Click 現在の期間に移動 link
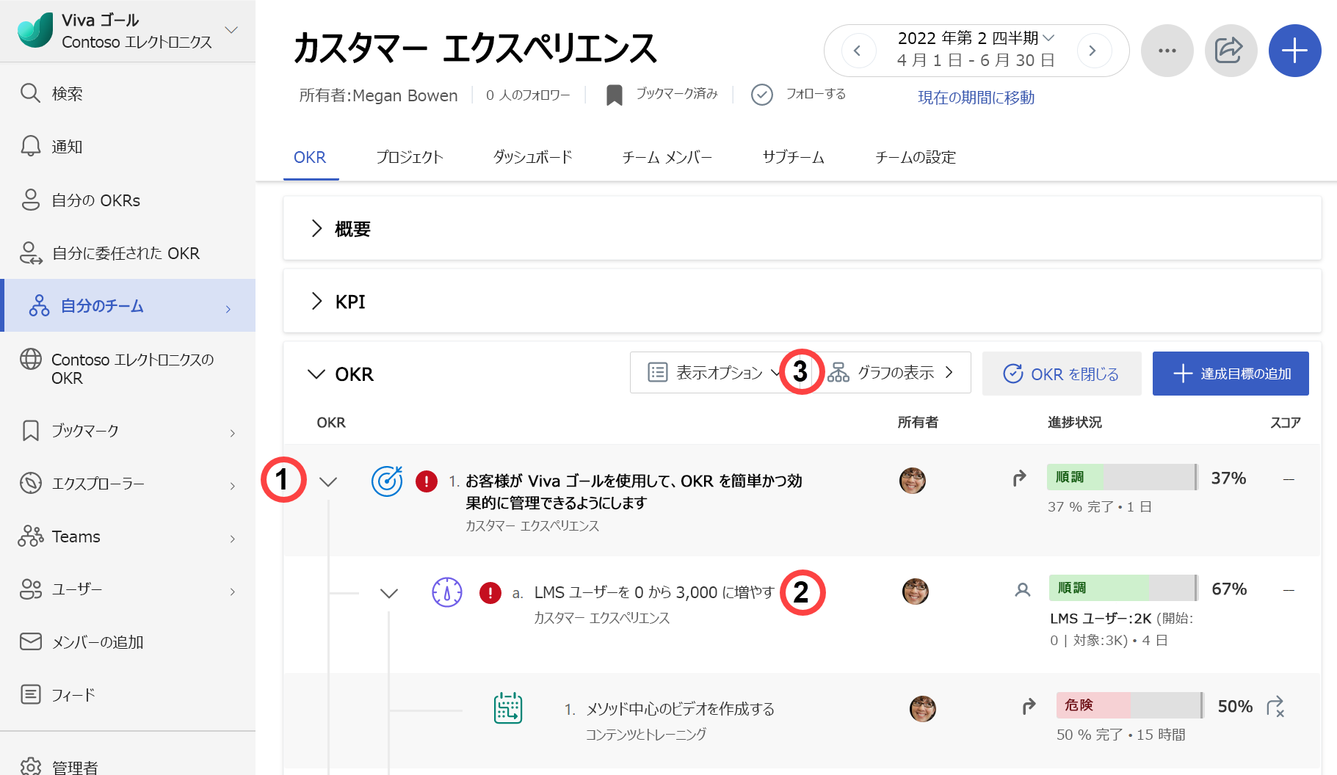The height and width of the screenshot is (775, 1337). [976, 98]
